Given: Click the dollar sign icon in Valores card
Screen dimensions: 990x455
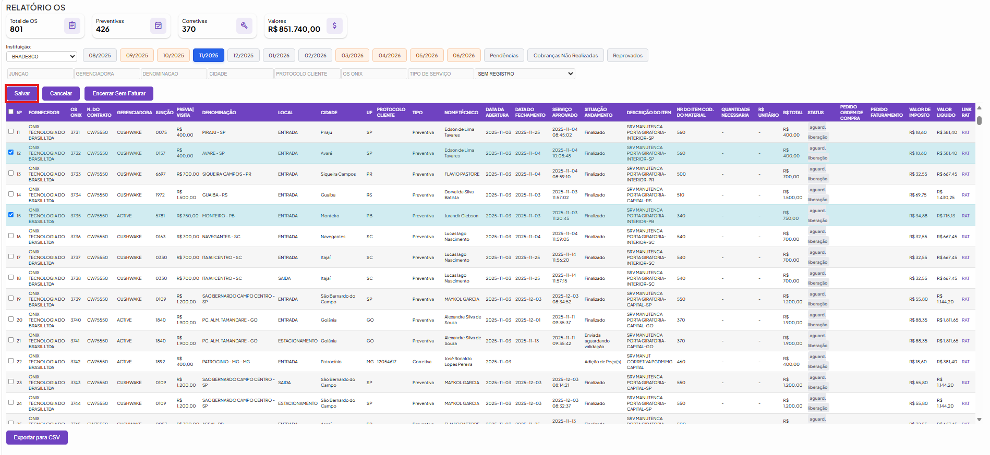Looking at the screenshot, I should [334, 26].
